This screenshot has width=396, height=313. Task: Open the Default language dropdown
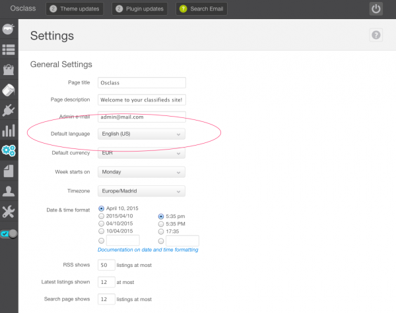tap(141, 134)
